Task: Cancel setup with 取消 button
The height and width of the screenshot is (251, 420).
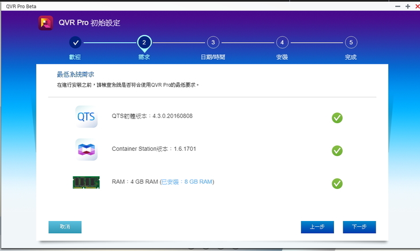Action: (65, 227)
